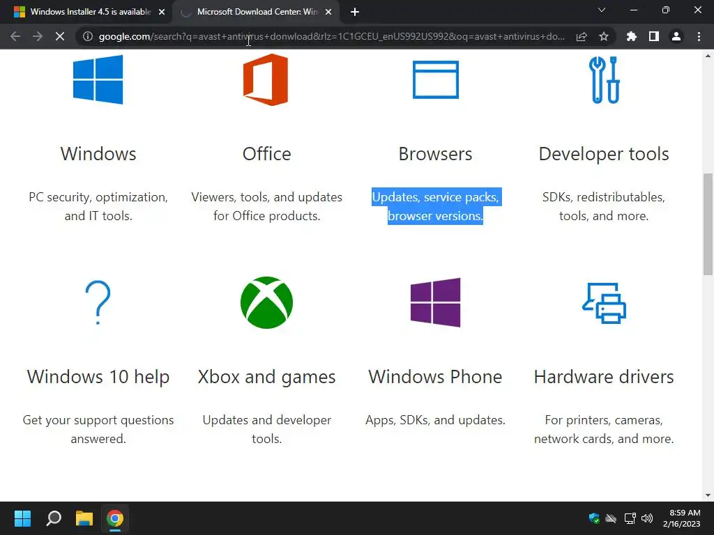
Task: Open the volume speaker tray icon
Action: (x=646, y=518)
